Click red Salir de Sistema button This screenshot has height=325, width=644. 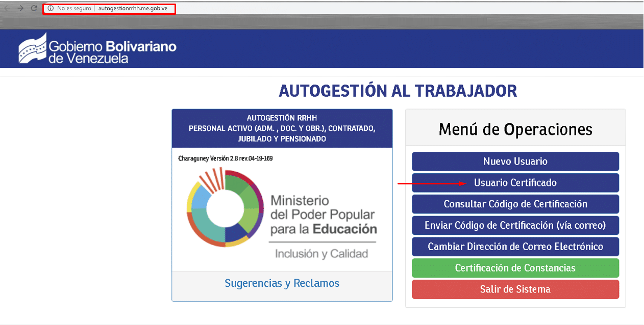pos(515,289)
